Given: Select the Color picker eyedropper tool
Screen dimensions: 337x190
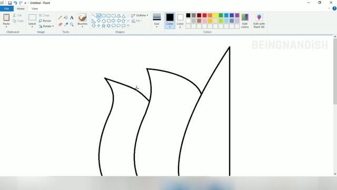Looking at the screenshot, I should point(66,24).
